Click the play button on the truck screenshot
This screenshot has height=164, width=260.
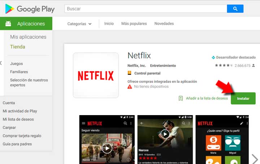coord(107,148)
